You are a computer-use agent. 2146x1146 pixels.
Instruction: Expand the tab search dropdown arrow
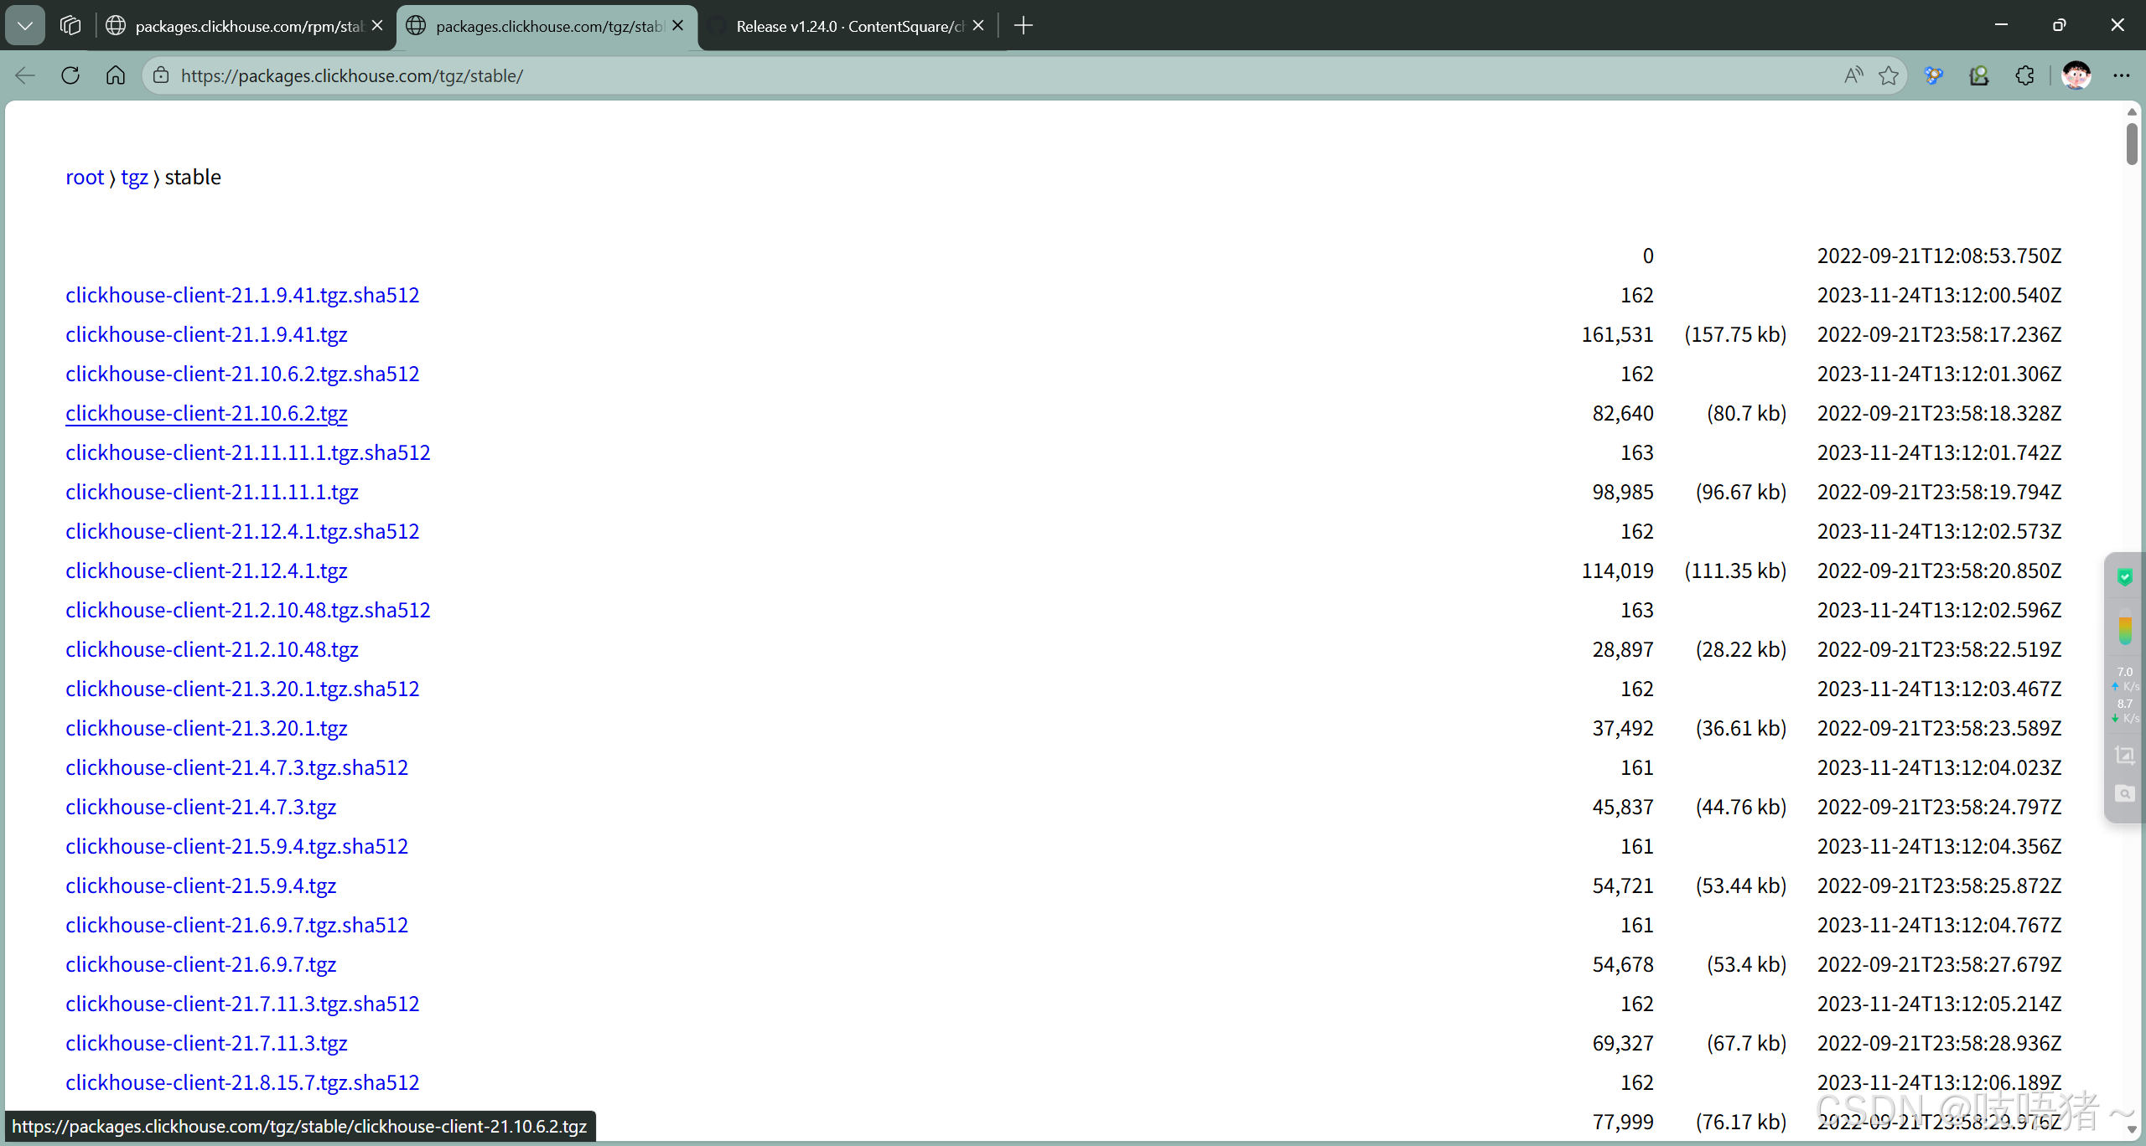pos(25,25)
